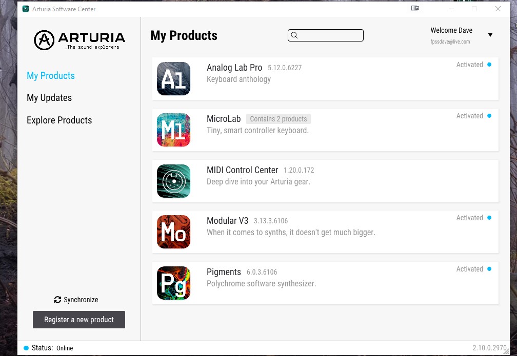Click Deep dive into your Arturia gear text
Image resolution: width=517 pixels, height=356 pixels.
coord(258,182)
